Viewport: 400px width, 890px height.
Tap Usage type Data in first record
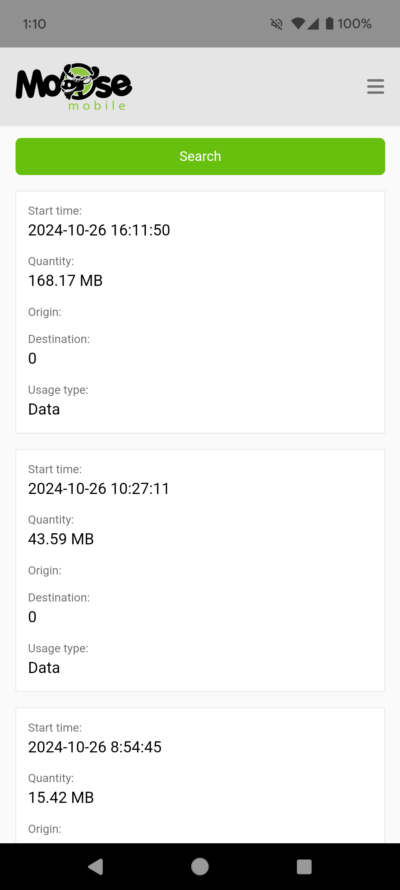tap(44, 409)
